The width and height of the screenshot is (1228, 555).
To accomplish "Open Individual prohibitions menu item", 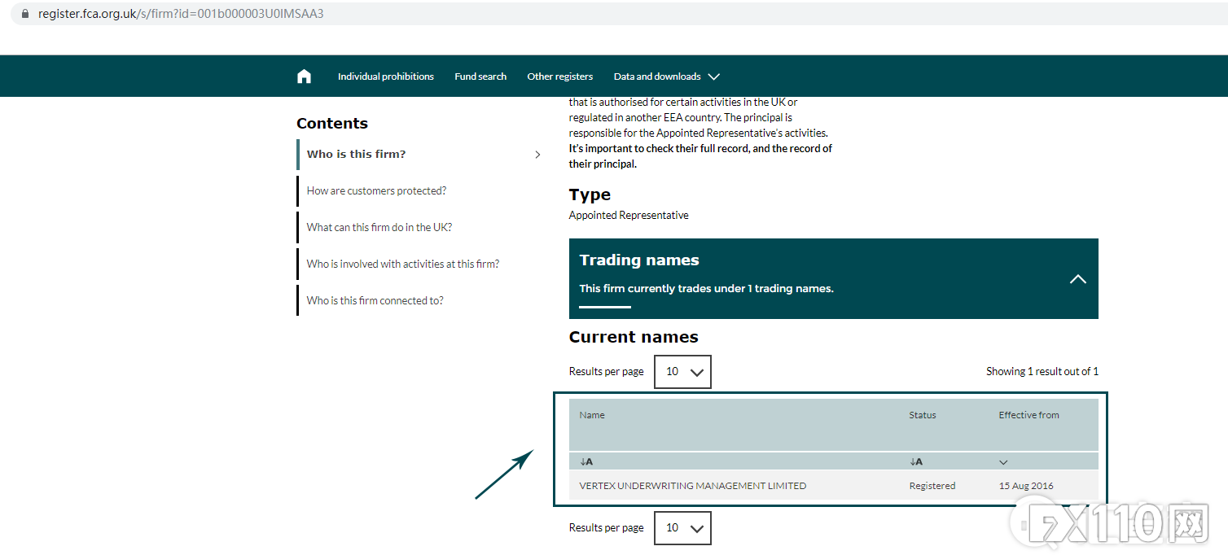I will [386, 76].
